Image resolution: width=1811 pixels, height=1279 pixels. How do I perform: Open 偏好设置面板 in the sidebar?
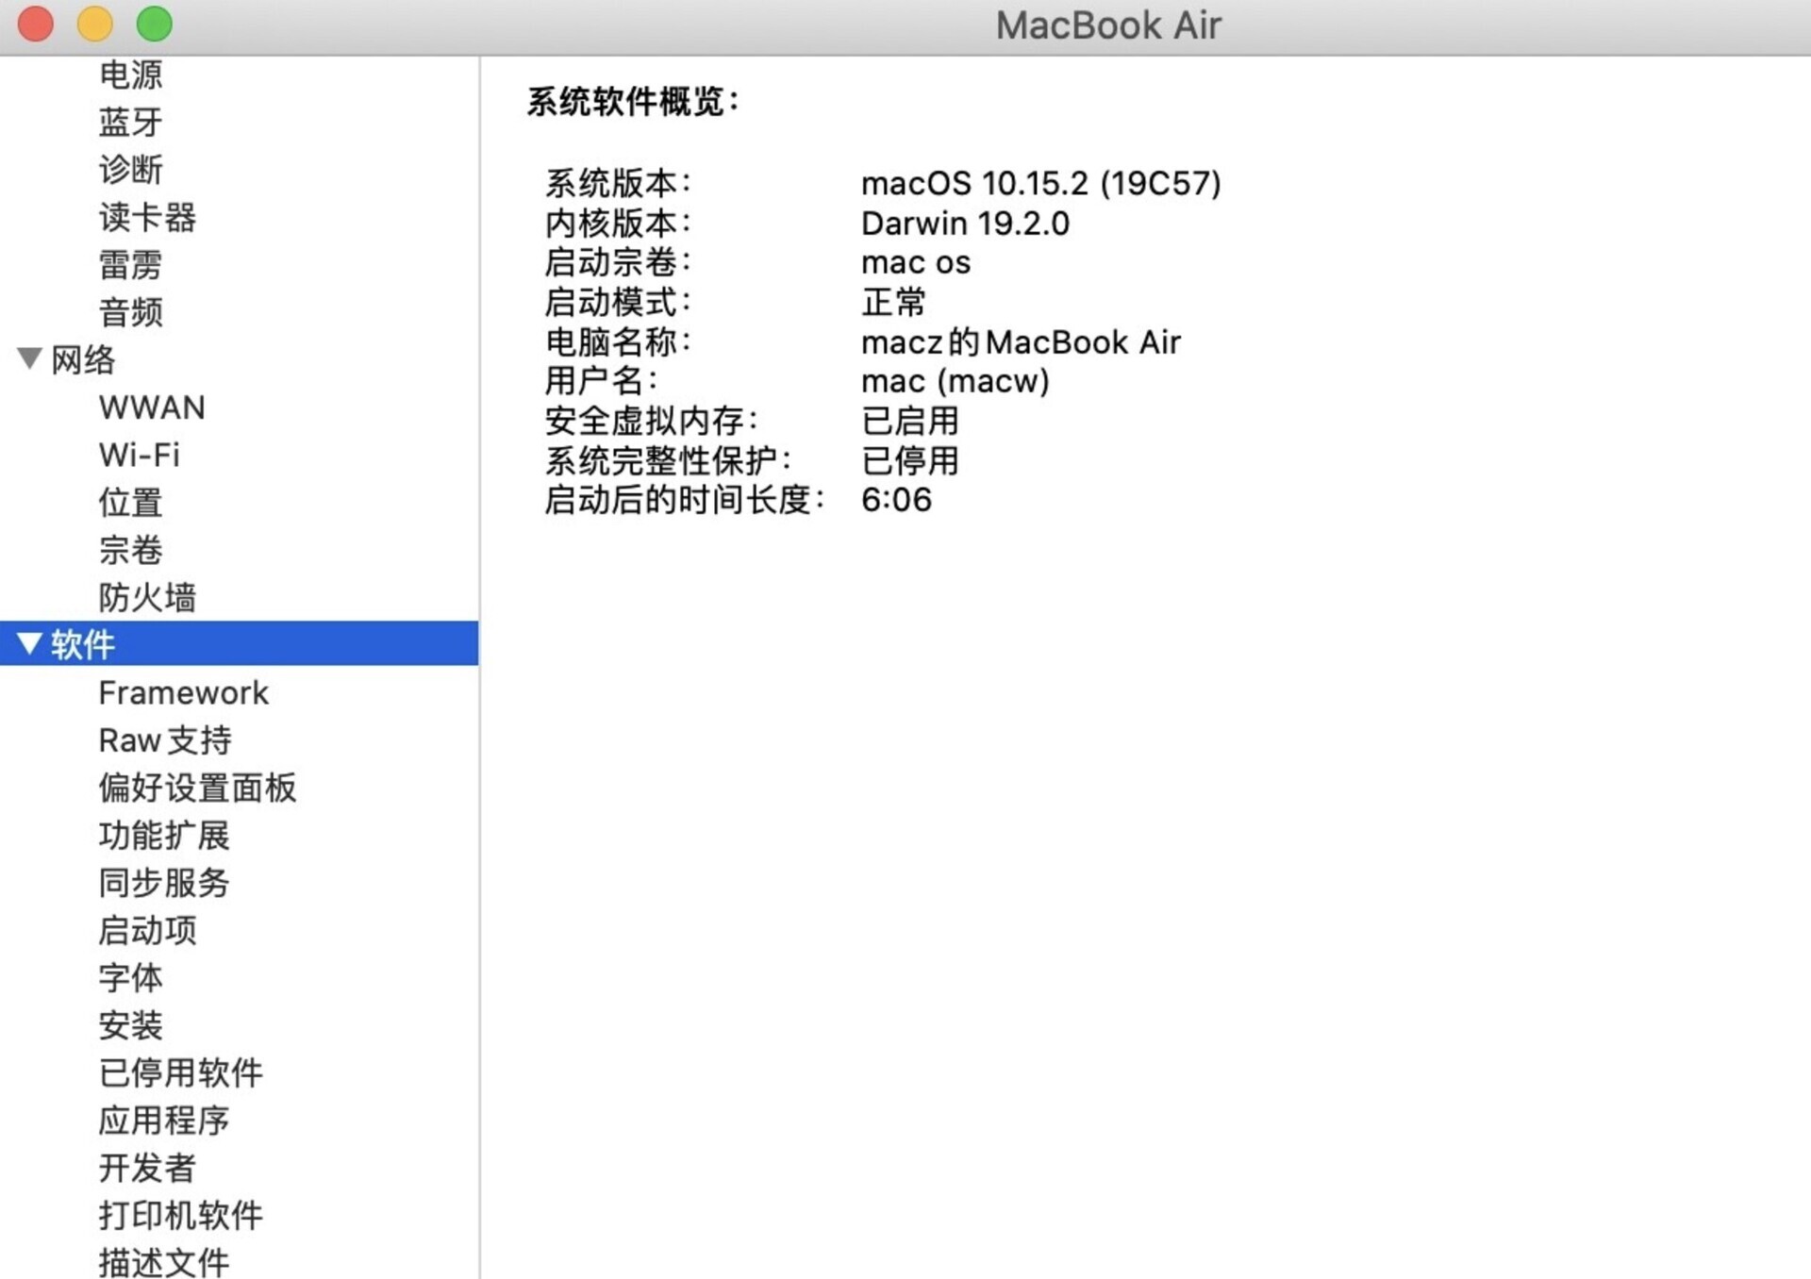(x=197, y=788)
